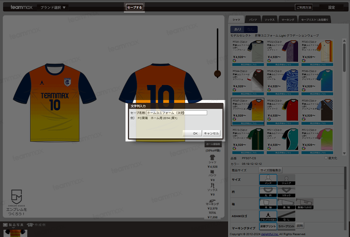Check the 最大化 checkbox
Viewport: 350px width, 237px height.
pyautogui.click(x=326, y=158)
